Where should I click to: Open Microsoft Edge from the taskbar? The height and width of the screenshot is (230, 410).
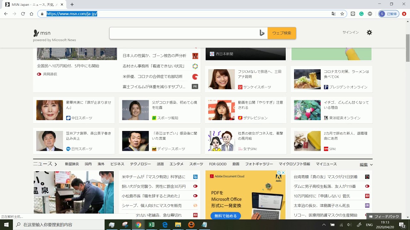coord(165,225)
